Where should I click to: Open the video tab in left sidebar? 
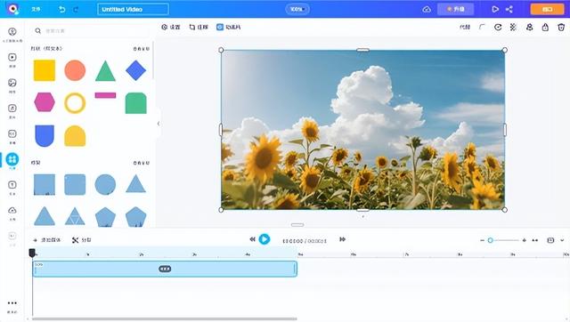coord(12,57)
